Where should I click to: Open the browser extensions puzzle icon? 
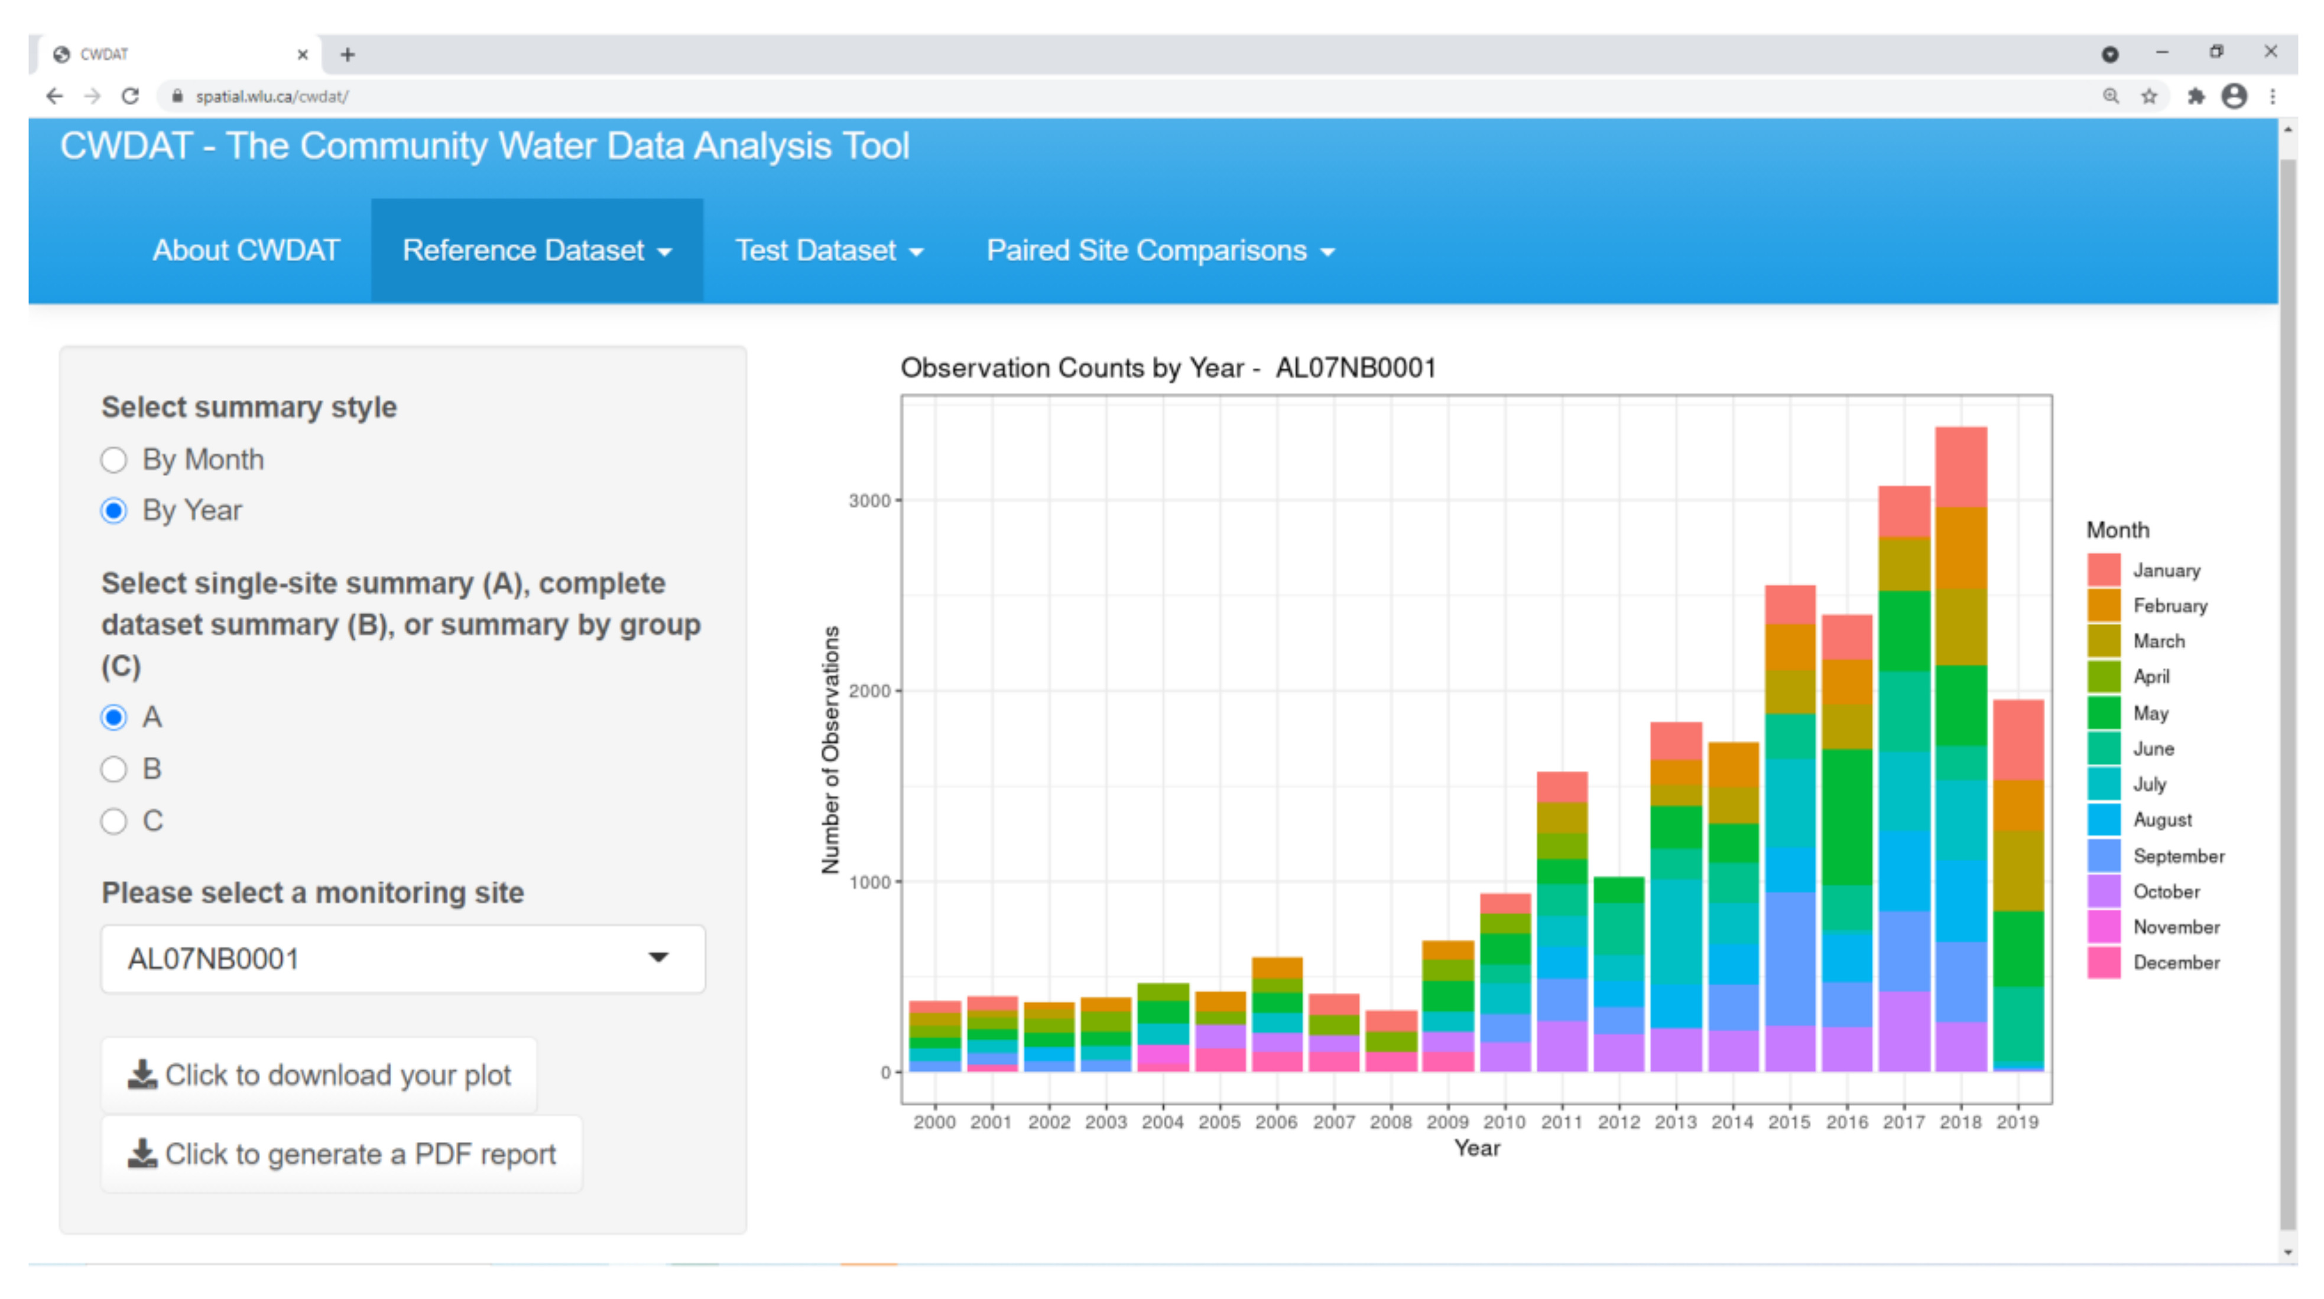pyautogui.click(x=2196, y=96)
